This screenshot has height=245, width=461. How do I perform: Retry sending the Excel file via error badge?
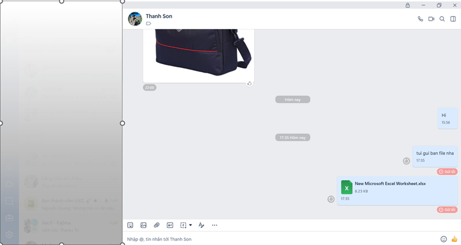[x=447, y=210]
